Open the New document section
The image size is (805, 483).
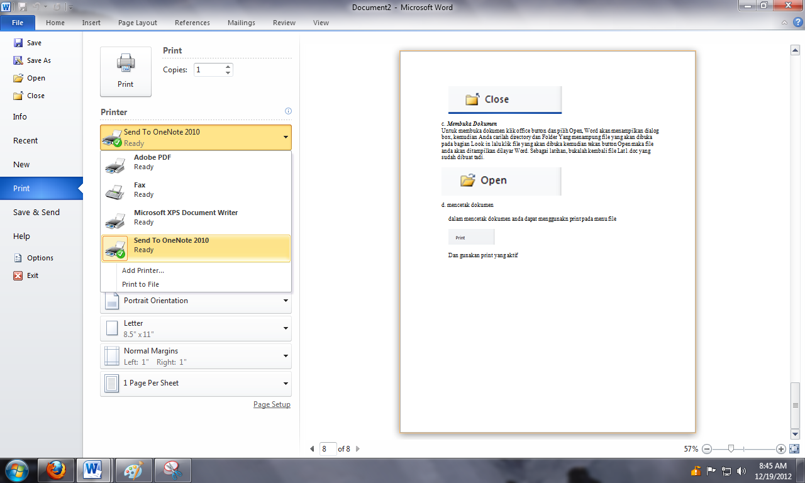42,164
